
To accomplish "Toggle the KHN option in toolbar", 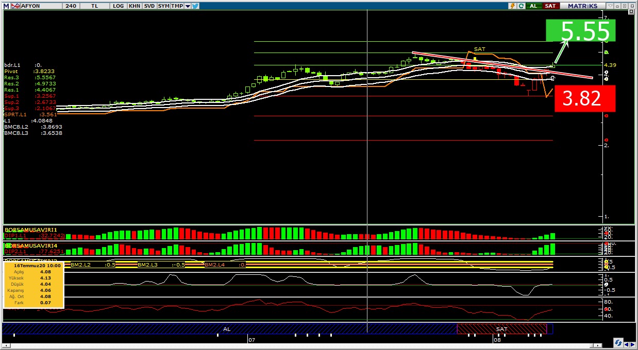I will click(134, 6).
